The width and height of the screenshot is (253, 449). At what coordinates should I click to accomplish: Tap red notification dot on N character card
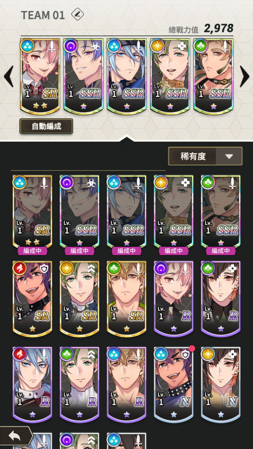[x=192, y=349]
